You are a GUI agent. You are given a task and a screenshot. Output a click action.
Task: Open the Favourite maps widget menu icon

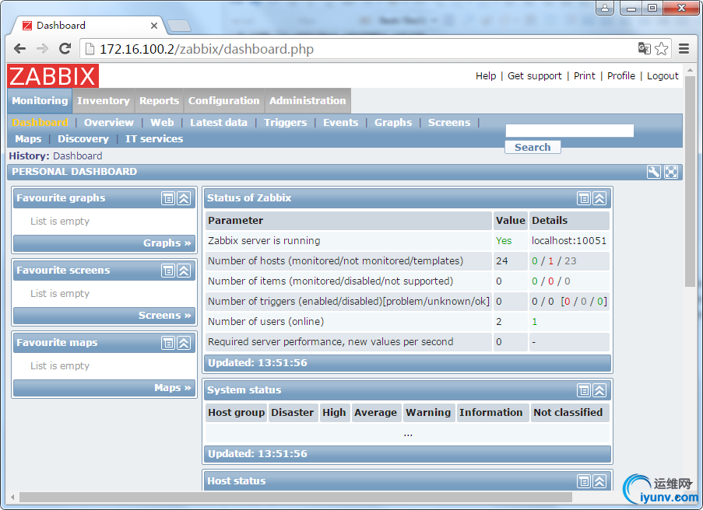pos(168,343)
